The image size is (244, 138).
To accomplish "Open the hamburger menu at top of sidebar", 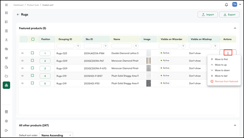I will coord(7,5).
